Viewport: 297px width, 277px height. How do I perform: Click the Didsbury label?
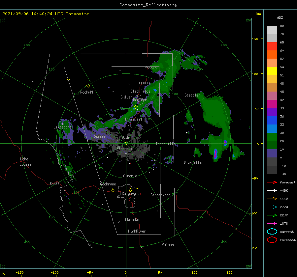click(x=124, y=148)
